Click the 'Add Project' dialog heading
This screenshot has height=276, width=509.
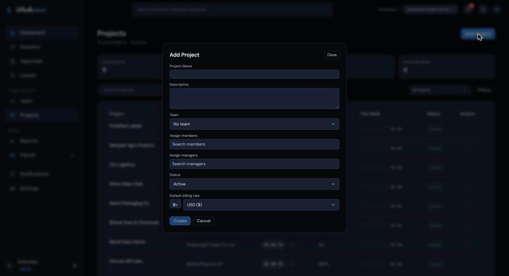click(185, 55)
